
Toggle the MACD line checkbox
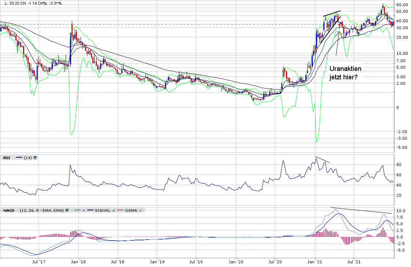[x=84, y=210]
